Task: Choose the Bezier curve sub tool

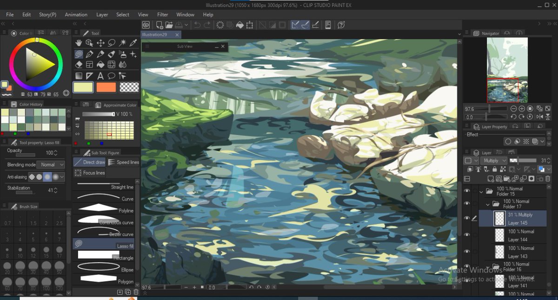Action: pos(103,232)
